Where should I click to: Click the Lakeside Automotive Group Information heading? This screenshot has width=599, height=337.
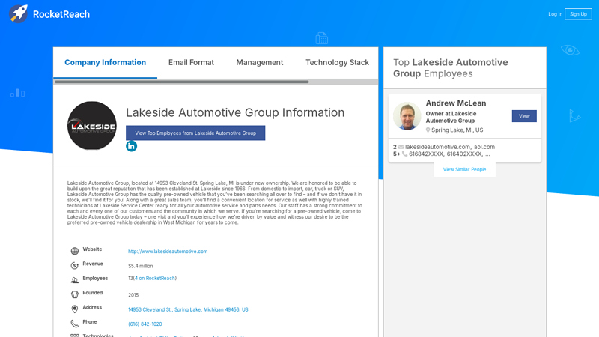(x=235, y=113)
